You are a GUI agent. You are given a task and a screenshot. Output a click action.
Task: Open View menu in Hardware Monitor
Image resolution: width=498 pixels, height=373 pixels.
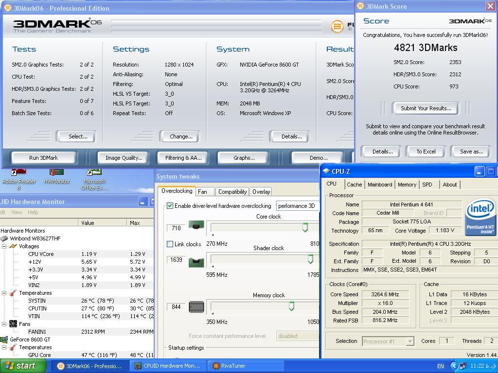click(x=17, y=212)
